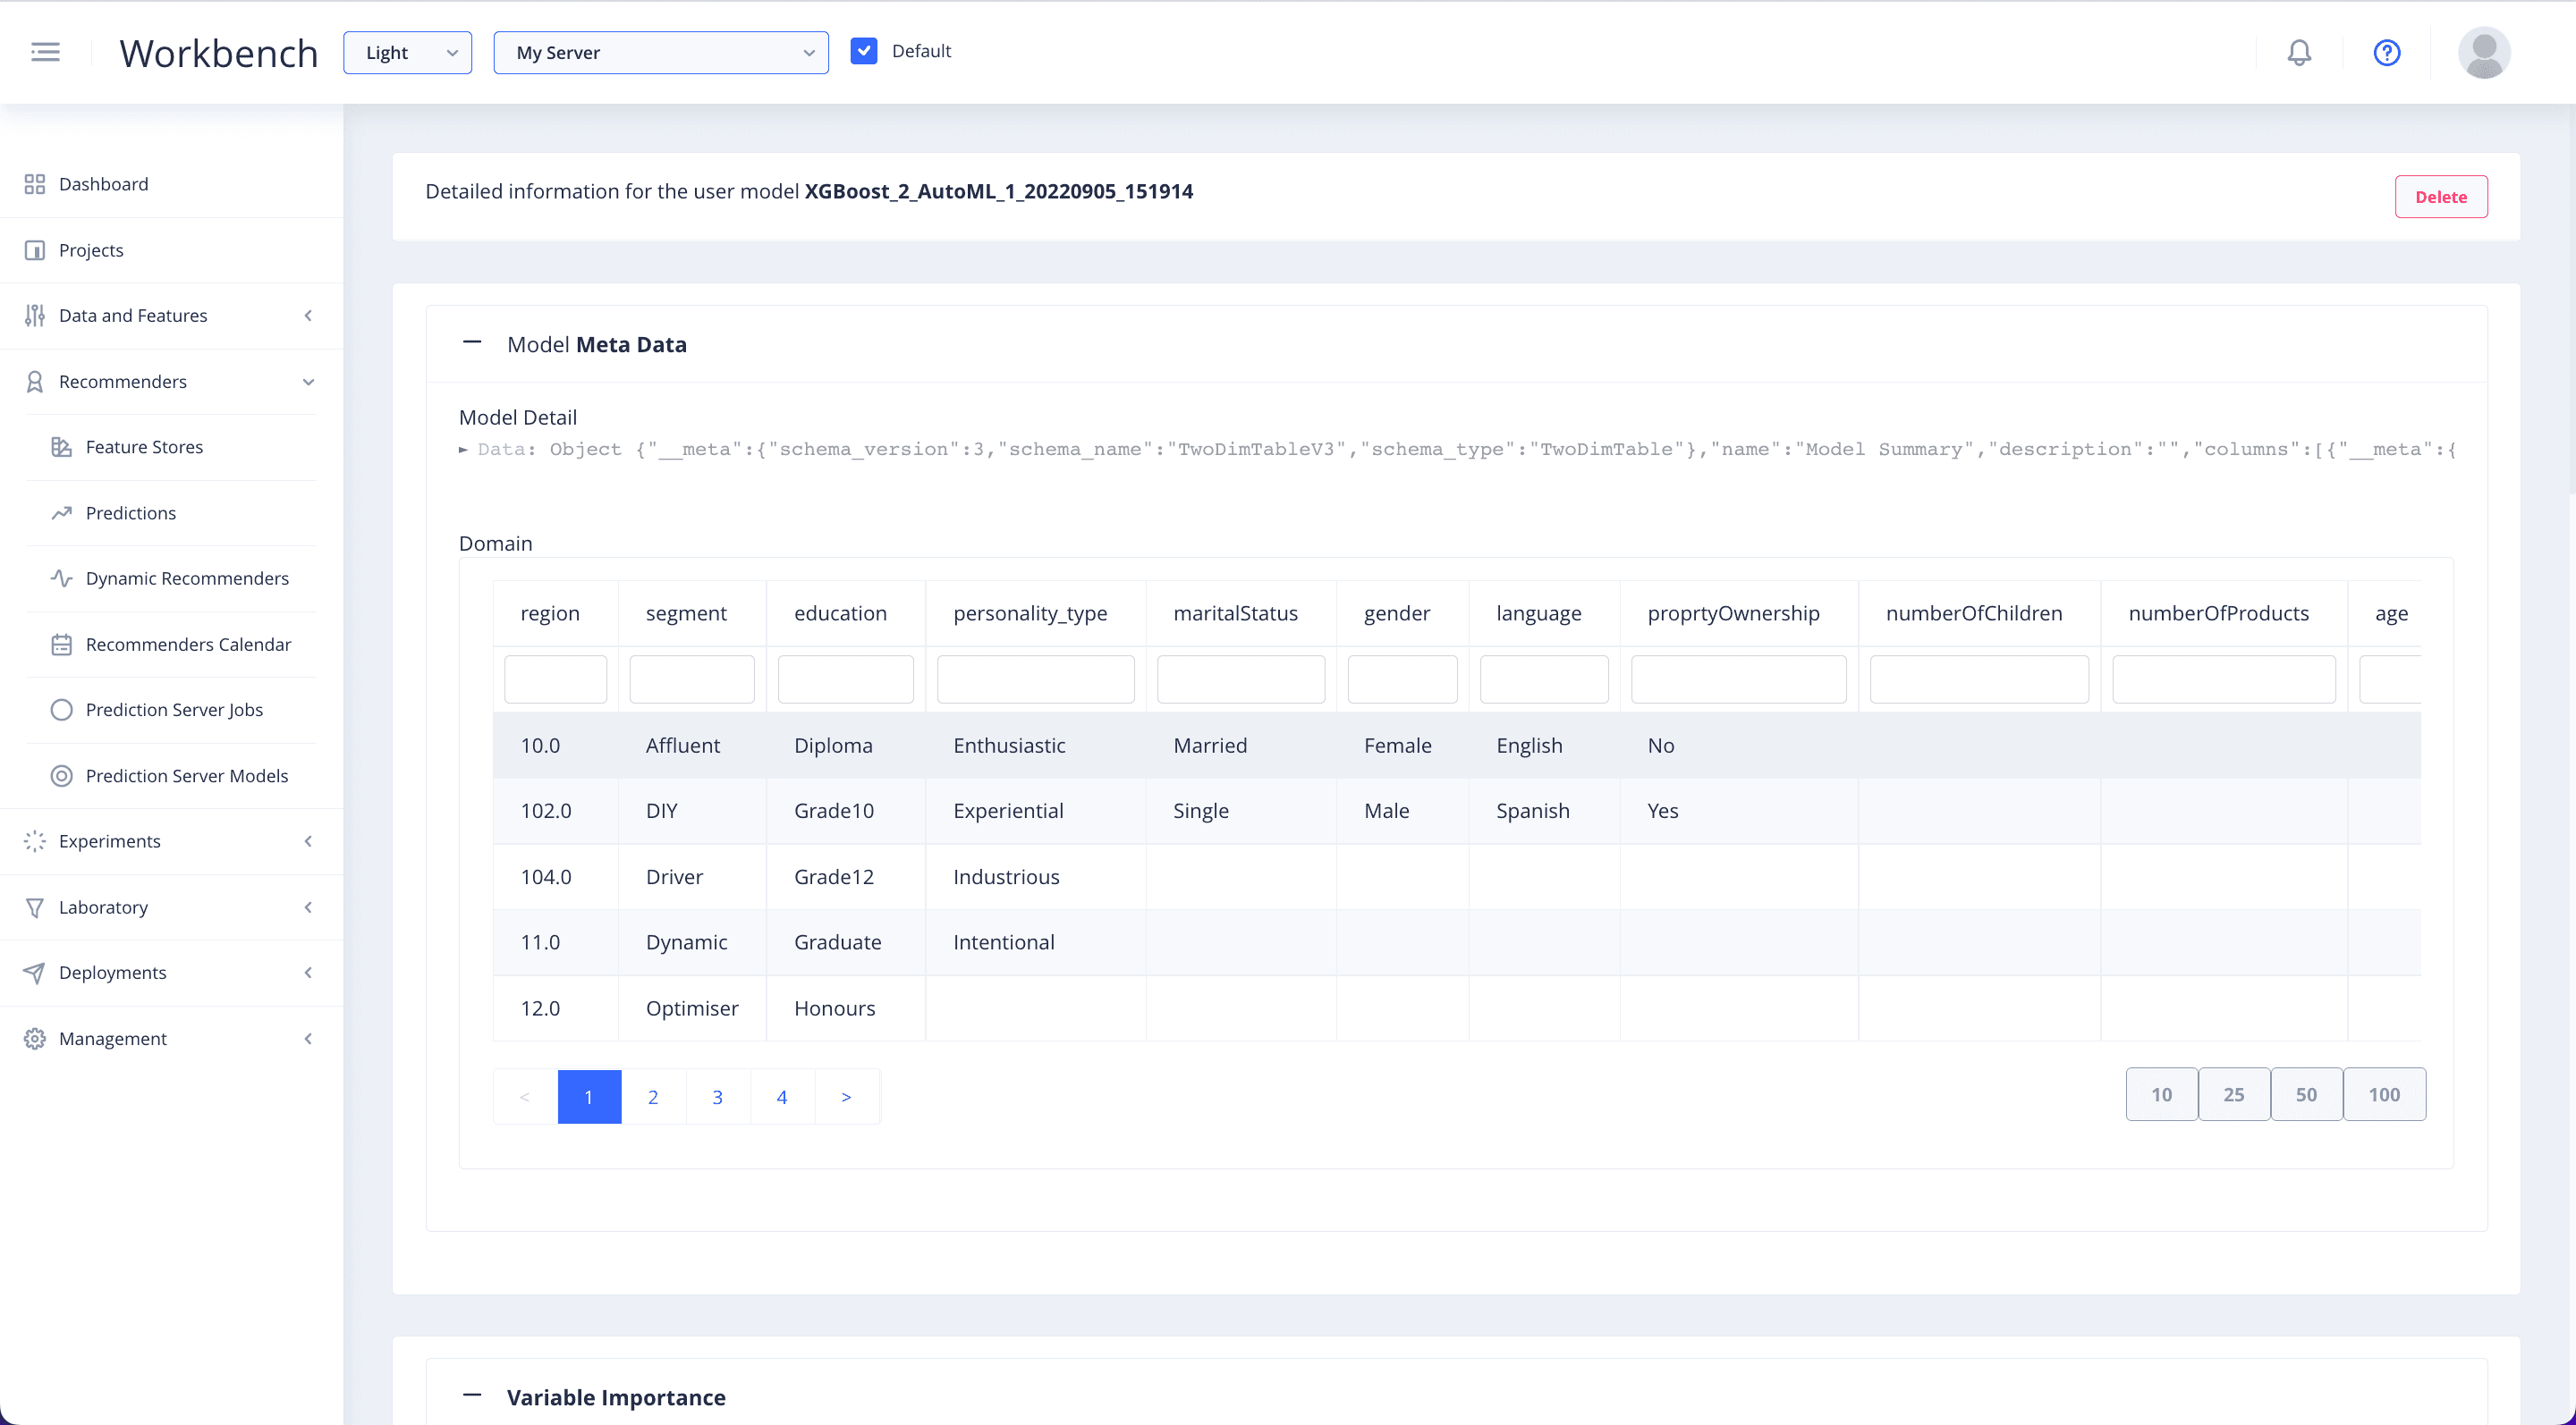The height and width of the screenshot is (1425, 2576).
Task: Select Prediction Server Jobs
Action: click(x=173, y=710)
